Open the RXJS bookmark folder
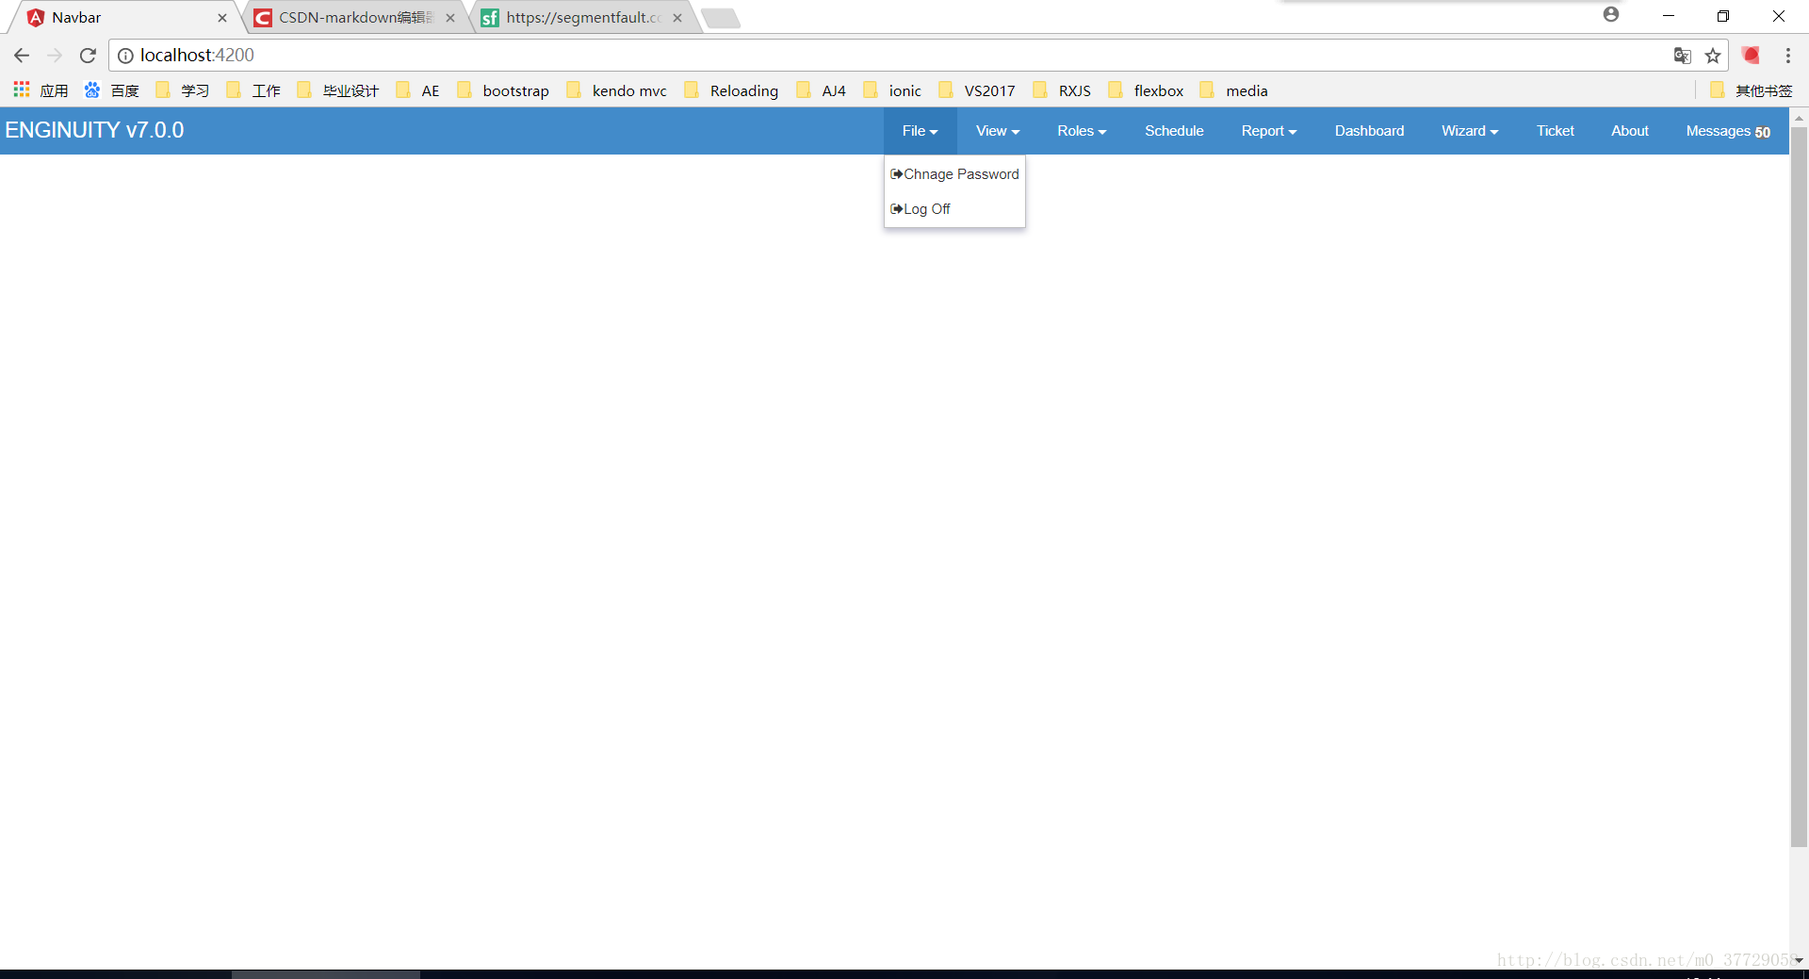The height and width of the screenshot is (979, 1809). click(1062, 90)
